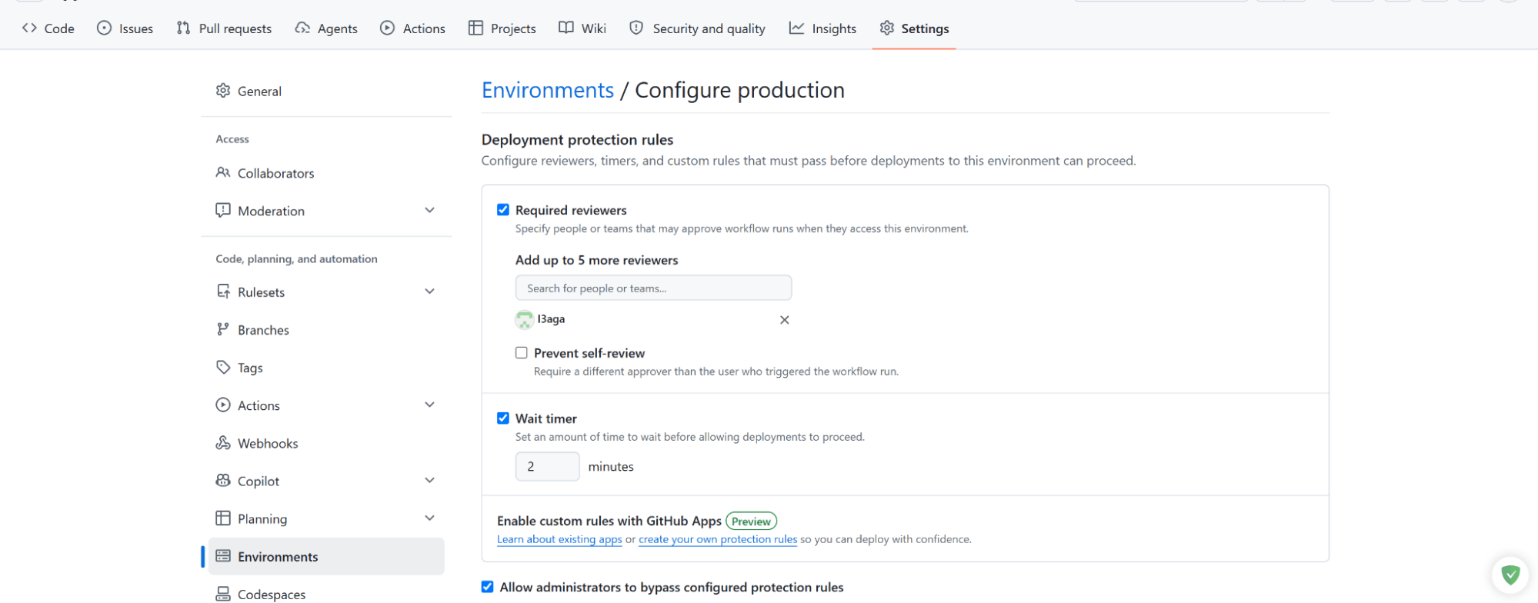This screenshot has height=603, width=1538.
Task: Open the Projects tab
Action: (502, 28)
